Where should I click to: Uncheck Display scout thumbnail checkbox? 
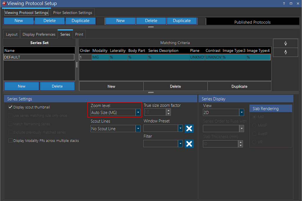[x=11, y=107]
